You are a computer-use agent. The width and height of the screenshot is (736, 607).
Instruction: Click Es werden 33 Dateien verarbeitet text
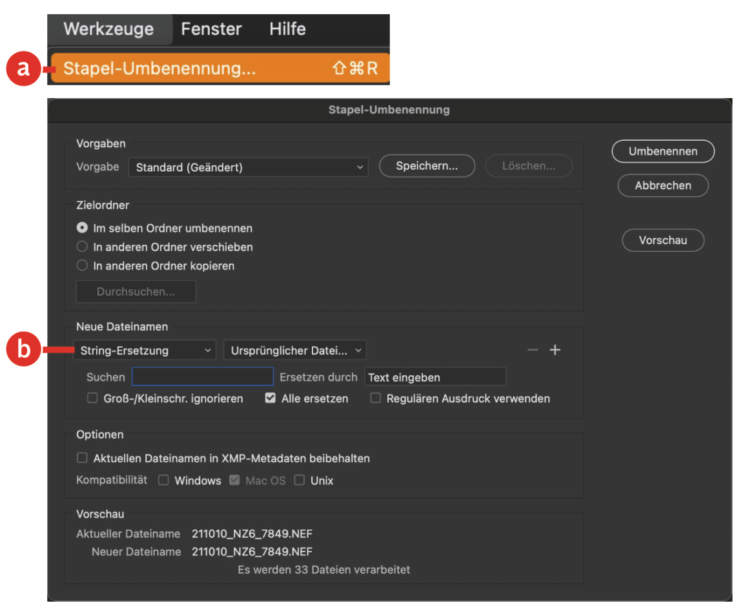click(324, 570)
